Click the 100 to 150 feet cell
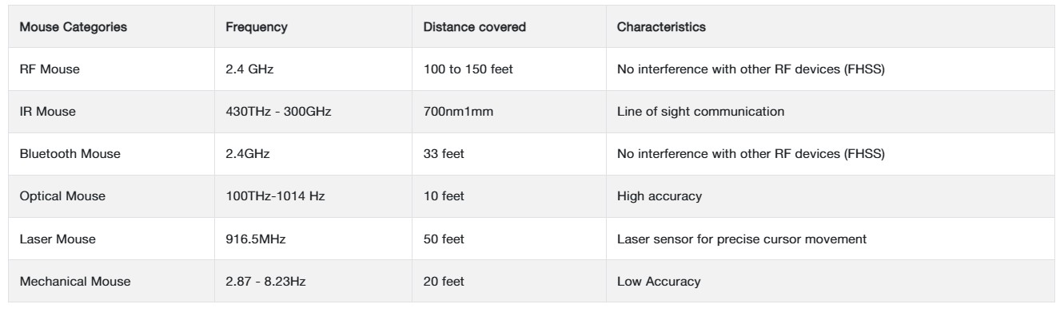The image size is (1060, 312). click(x=508, y=69)
